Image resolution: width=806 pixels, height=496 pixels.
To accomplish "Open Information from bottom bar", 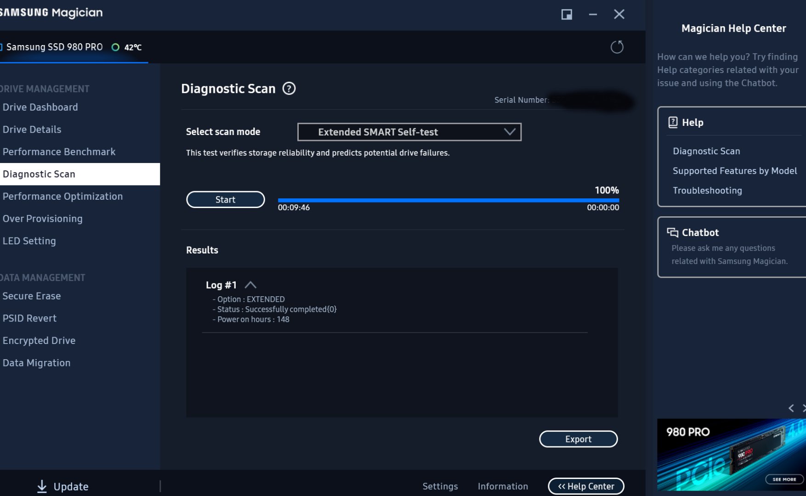I will click(503, 486).
